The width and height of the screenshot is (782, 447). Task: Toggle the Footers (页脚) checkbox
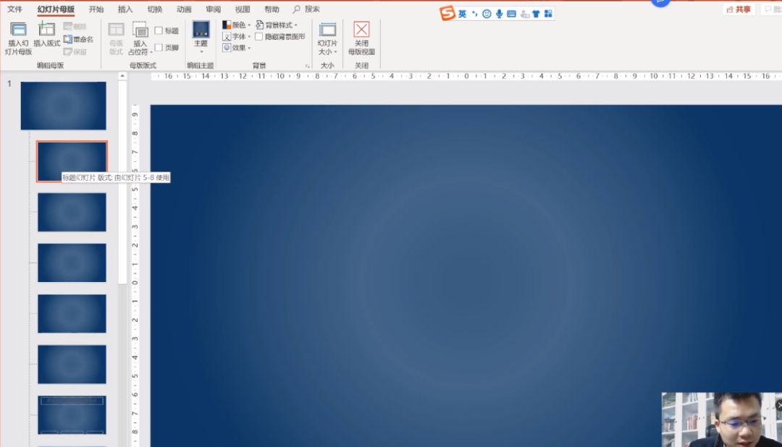click(x=159, y=48)
